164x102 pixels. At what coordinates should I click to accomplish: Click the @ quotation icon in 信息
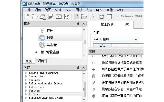pos(94,96)
